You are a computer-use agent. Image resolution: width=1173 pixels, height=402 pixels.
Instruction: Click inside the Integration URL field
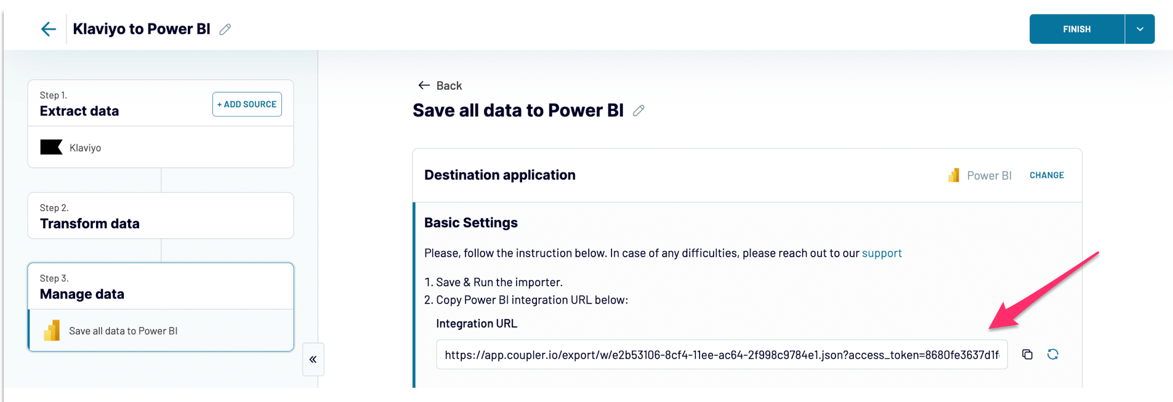[x=722, y=355]
